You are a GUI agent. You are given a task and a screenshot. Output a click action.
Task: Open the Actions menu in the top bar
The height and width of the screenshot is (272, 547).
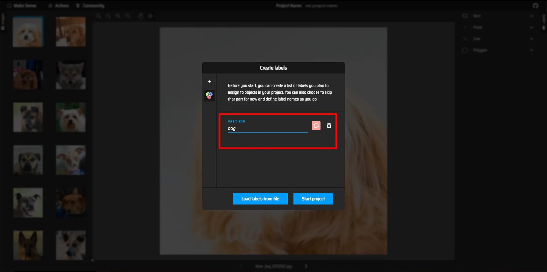coord(59,6)
